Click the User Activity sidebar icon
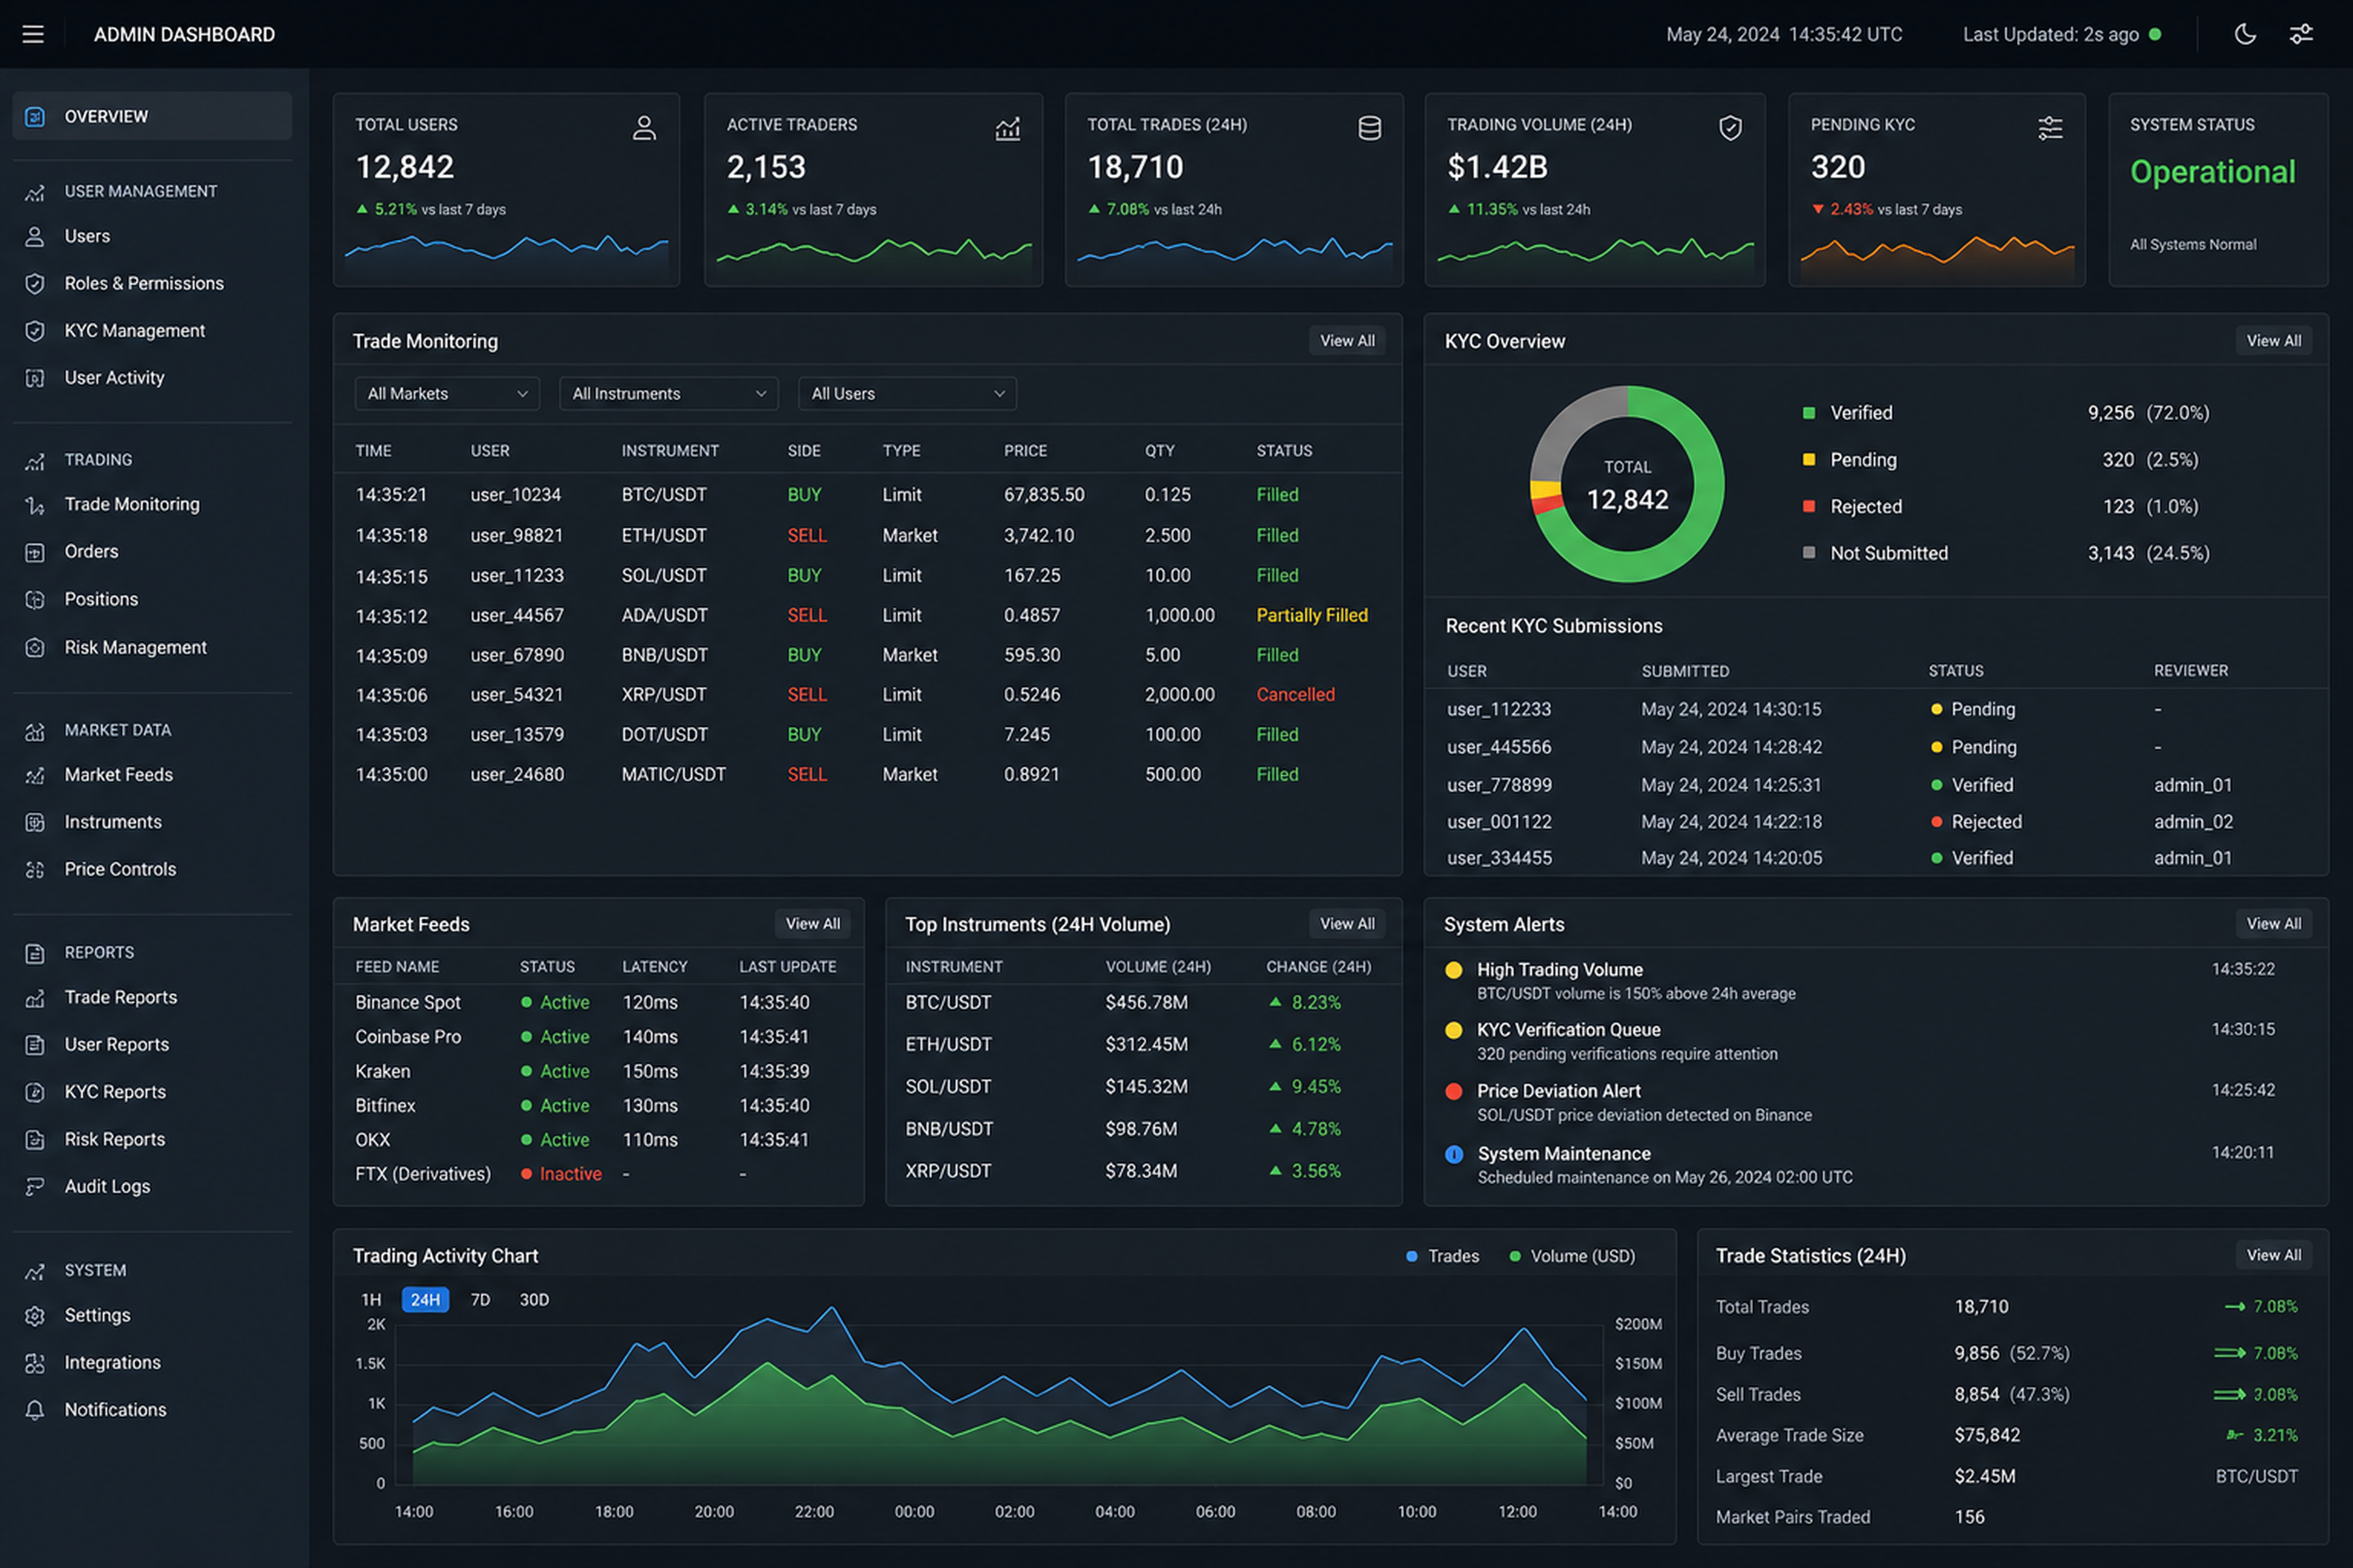Screen dimensions: 2353x1568 [x=35, y=378]
